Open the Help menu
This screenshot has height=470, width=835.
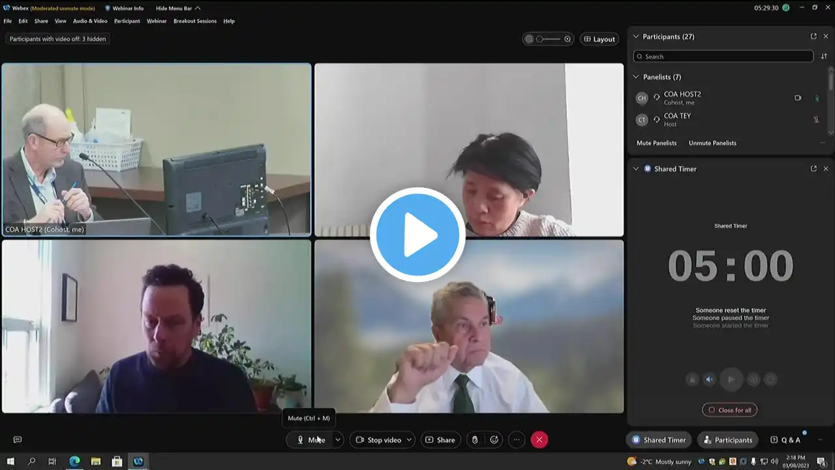pos(229,21)
